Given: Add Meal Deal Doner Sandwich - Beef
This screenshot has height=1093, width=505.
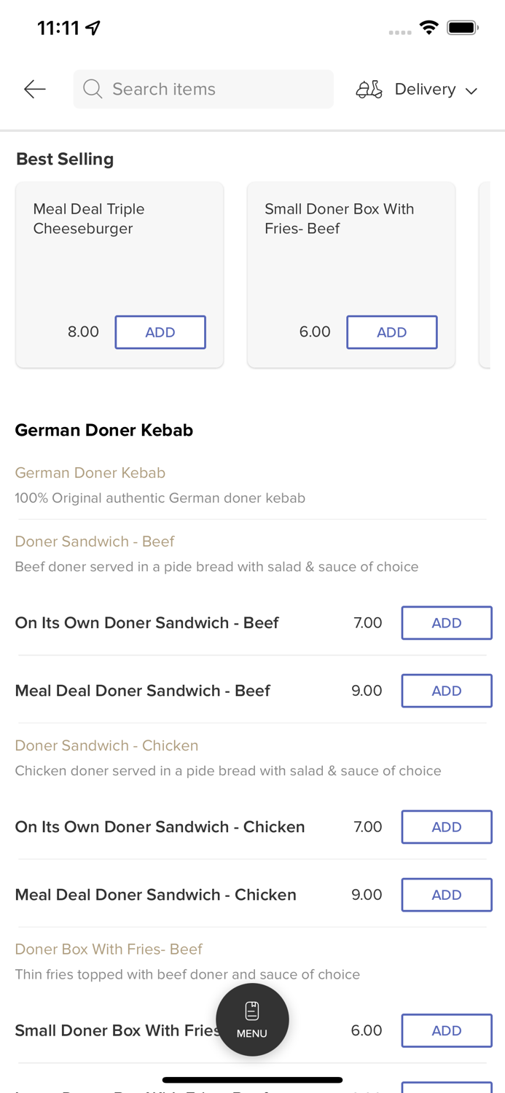Looking at the screenshot, I should [446, 691].
